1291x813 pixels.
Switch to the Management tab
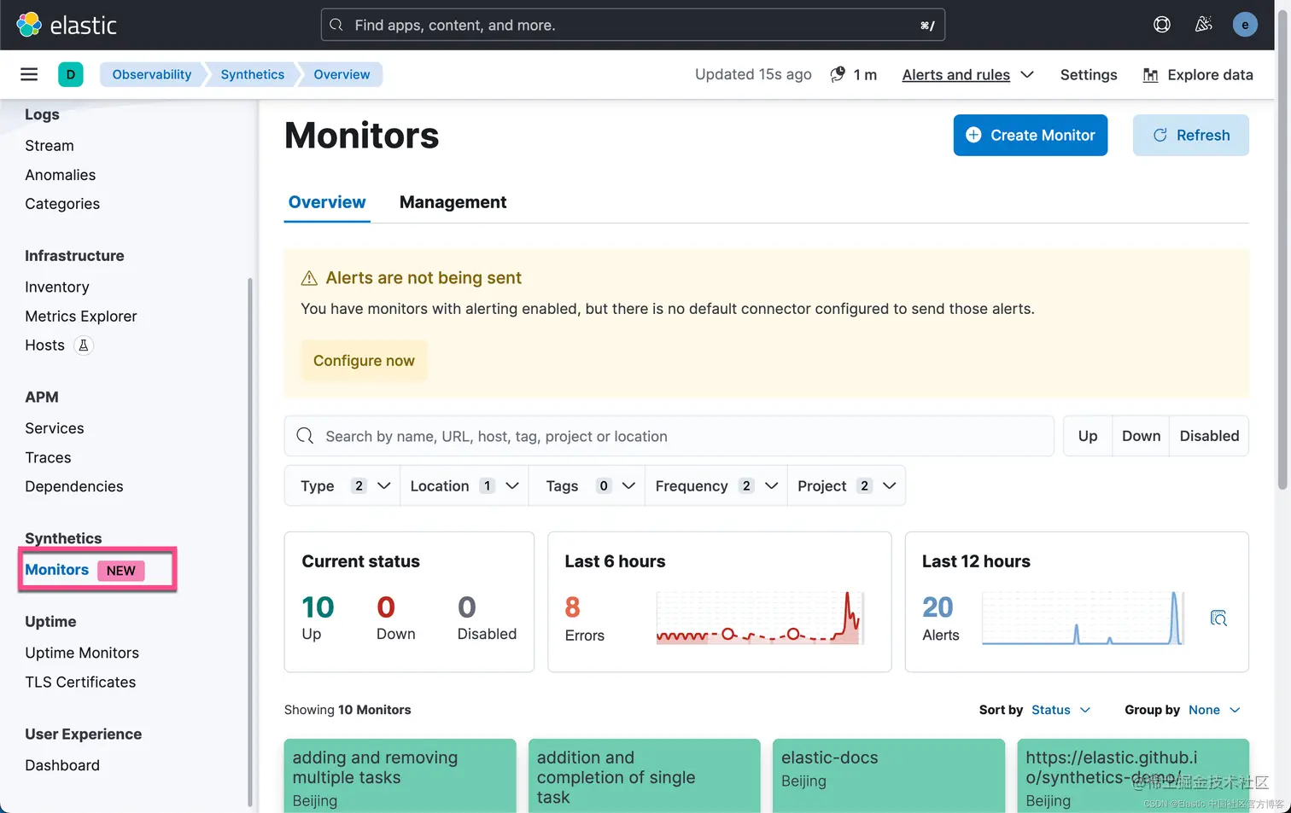pyautogui.click(x=453, y=202)
